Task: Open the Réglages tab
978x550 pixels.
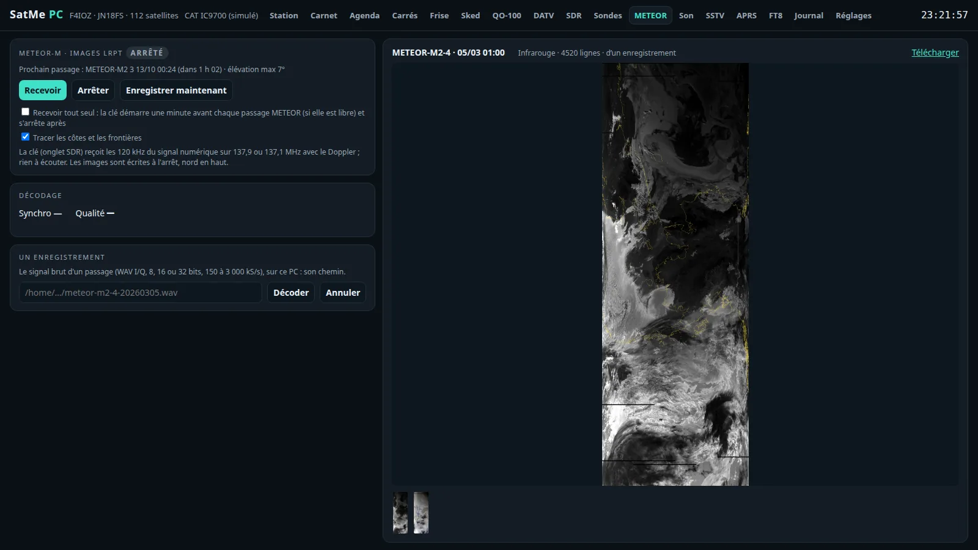Action: click(853, 15)
